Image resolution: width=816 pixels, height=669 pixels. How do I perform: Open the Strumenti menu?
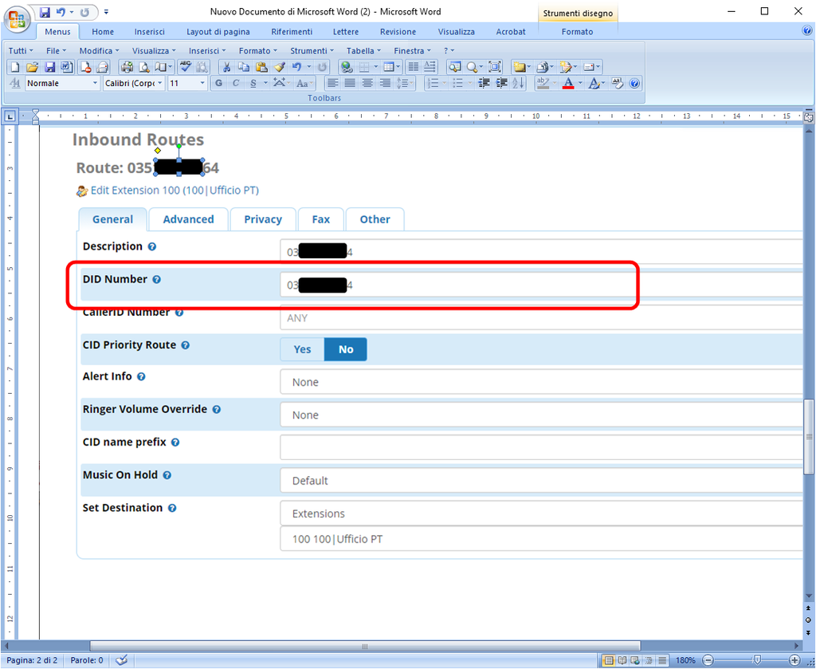(312, 50)
